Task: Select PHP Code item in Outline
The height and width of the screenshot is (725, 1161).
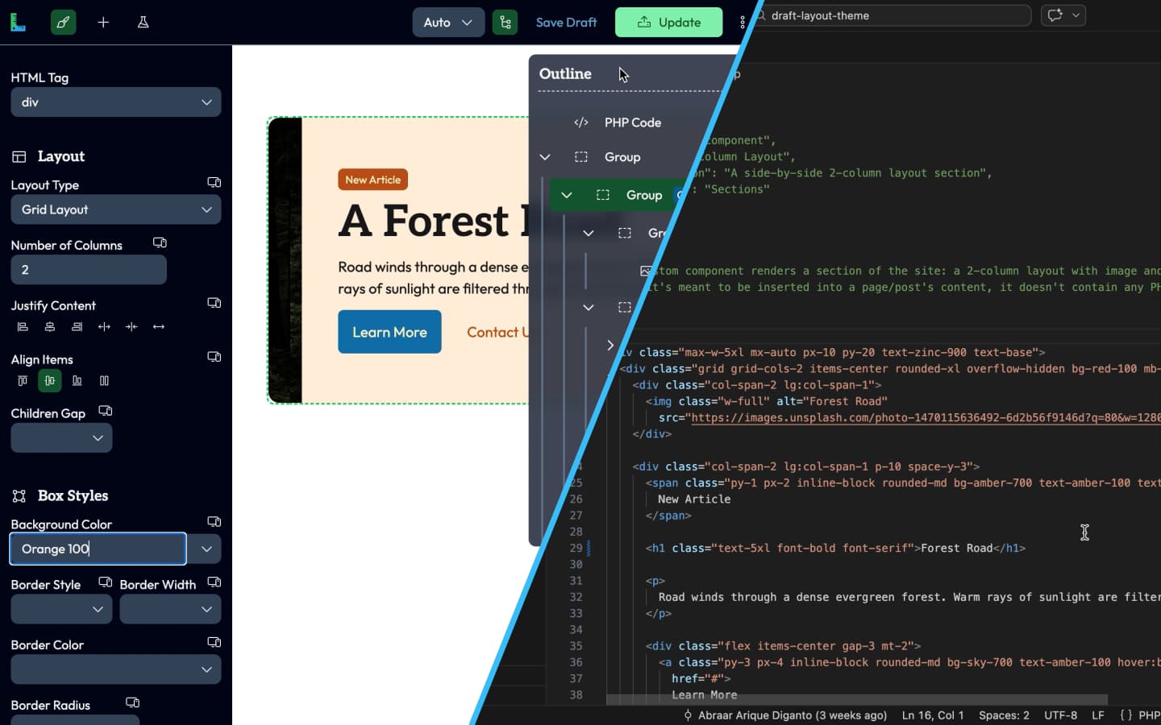Action: pos(632,122)
